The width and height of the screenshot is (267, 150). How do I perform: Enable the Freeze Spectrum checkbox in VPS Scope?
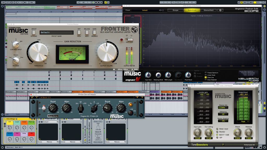pos(205,73)
